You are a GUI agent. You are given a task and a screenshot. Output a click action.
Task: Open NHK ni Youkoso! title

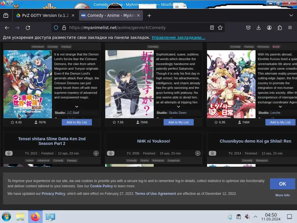tap(154, 141)
